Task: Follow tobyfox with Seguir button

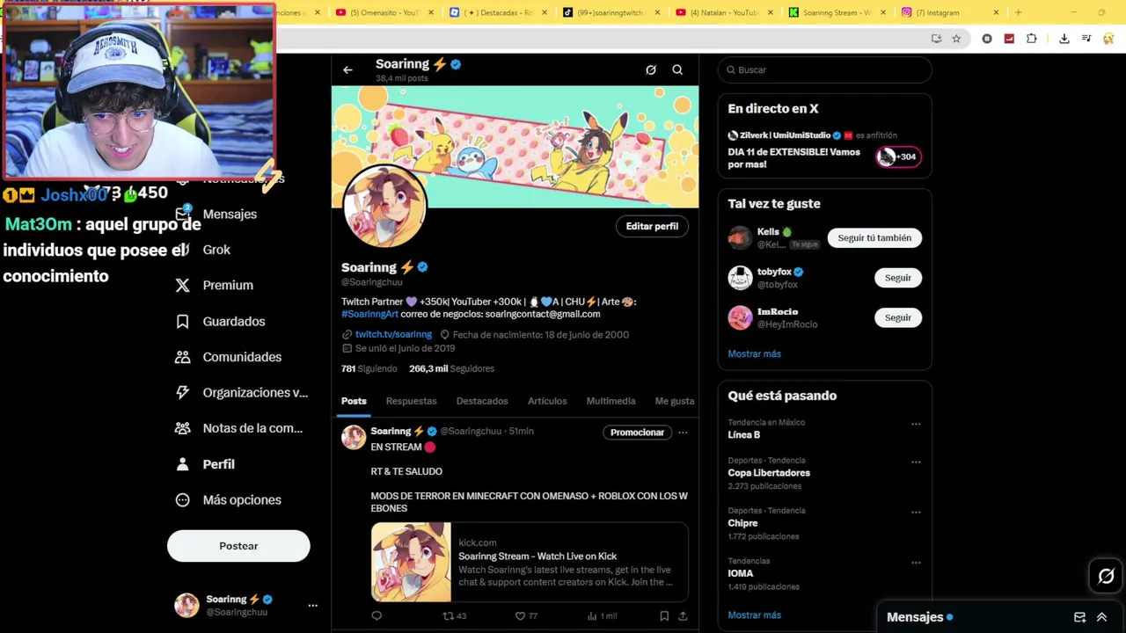Action: [898, 278]
